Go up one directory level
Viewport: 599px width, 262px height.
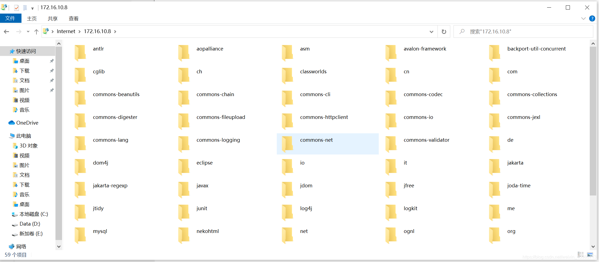pyautogui.click(x=36, y=31)
